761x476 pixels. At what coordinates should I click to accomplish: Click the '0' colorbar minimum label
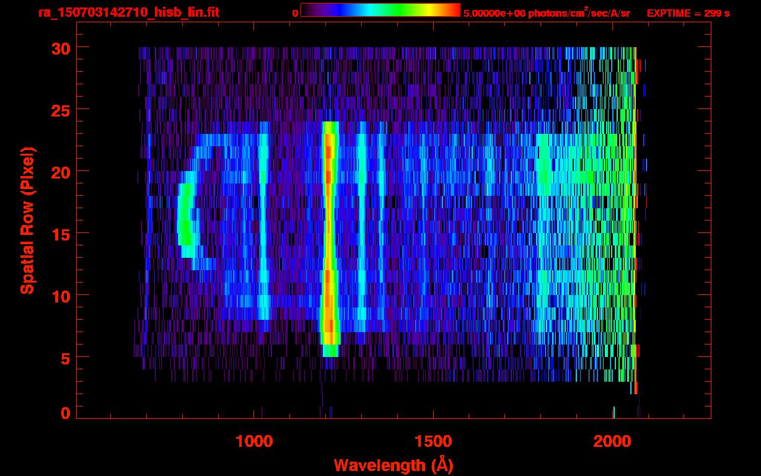pyautogui.click(x=296, y=13)
